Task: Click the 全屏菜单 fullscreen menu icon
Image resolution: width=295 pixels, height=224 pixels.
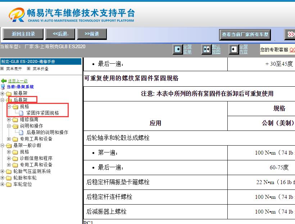Action: click(x=178, y=50)
